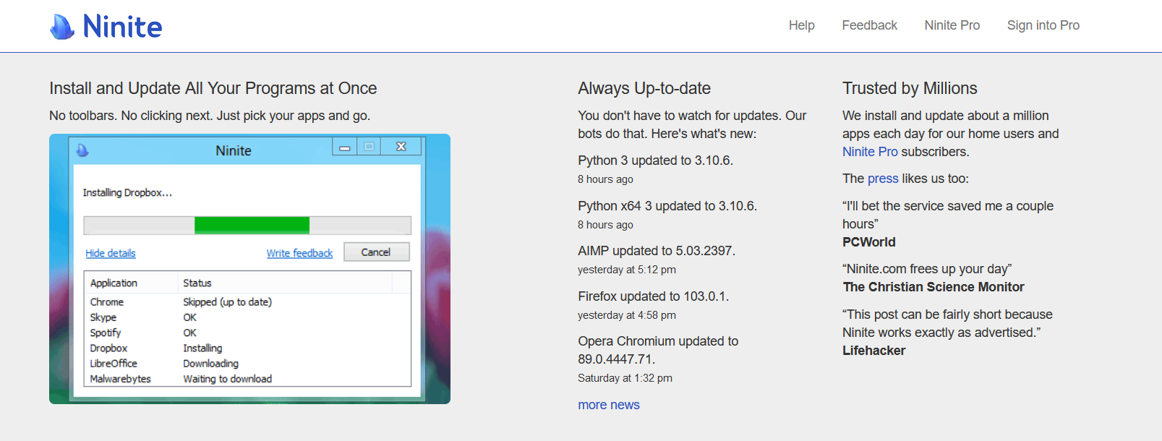Screen dimensions: 1162x441
Task: Click the Dropbox row in installer list
Action: coord(248,348)
